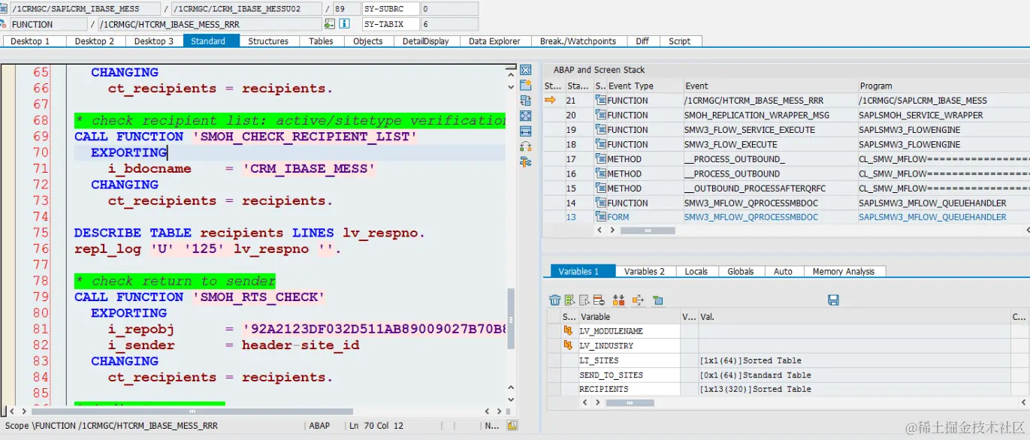The width and height of the screenshot is (1030, 440).
Task: Click the services of tool headphones icon
Action: [526, 146]
